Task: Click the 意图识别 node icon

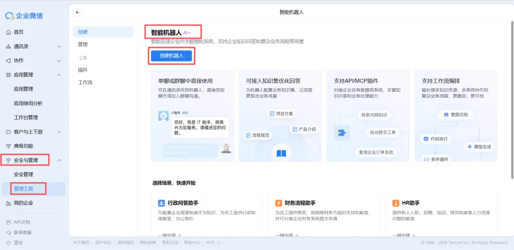Action: (446, 114)
